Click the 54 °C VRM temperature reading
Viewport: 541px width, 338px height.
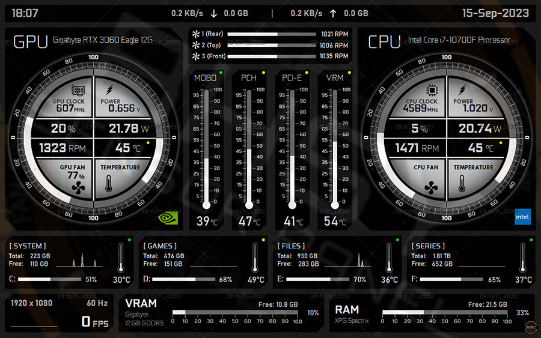tap(335, 221)
